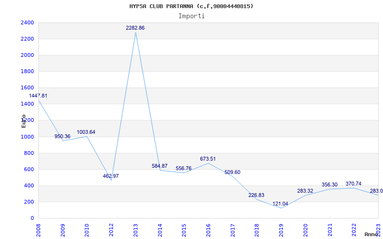
Task: Click the 1000 y-axis value
Action: (x=28, y=137)
